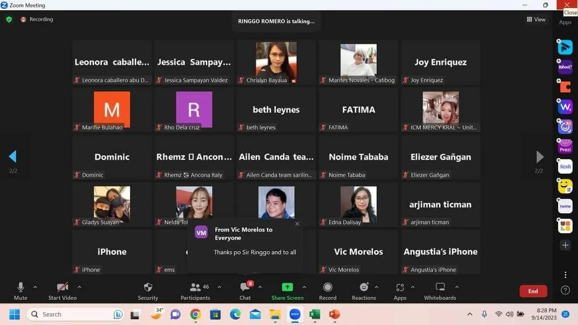Screen dimensions: 578x325
Task: Start sharing with the Share Screen button
Action: pos(287,291)
